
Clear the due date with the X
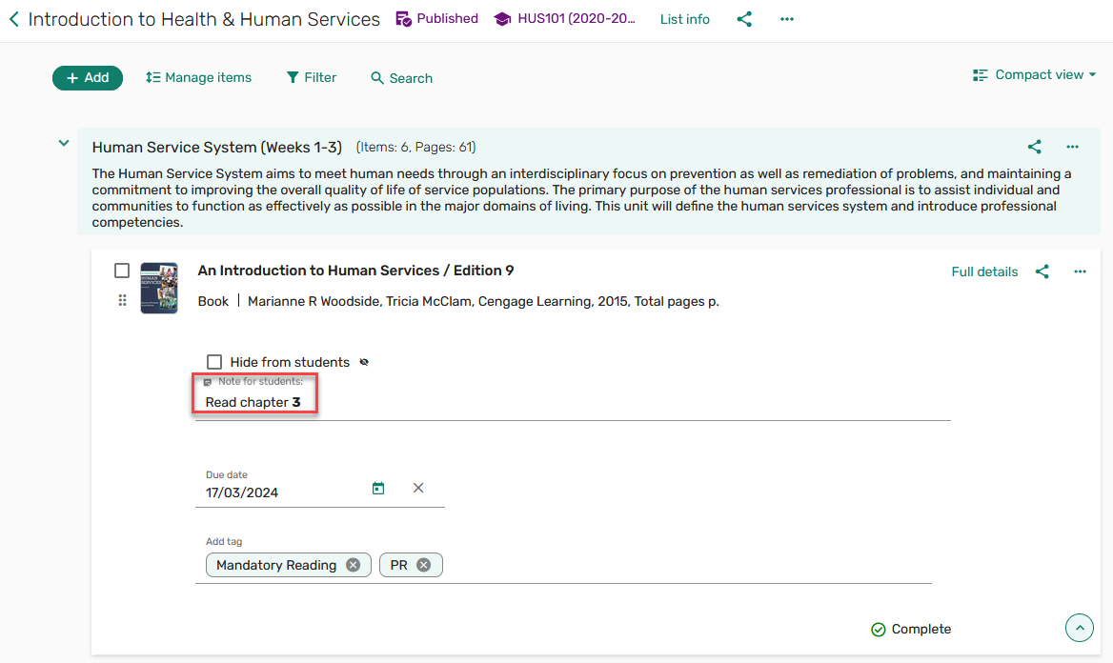418,488
